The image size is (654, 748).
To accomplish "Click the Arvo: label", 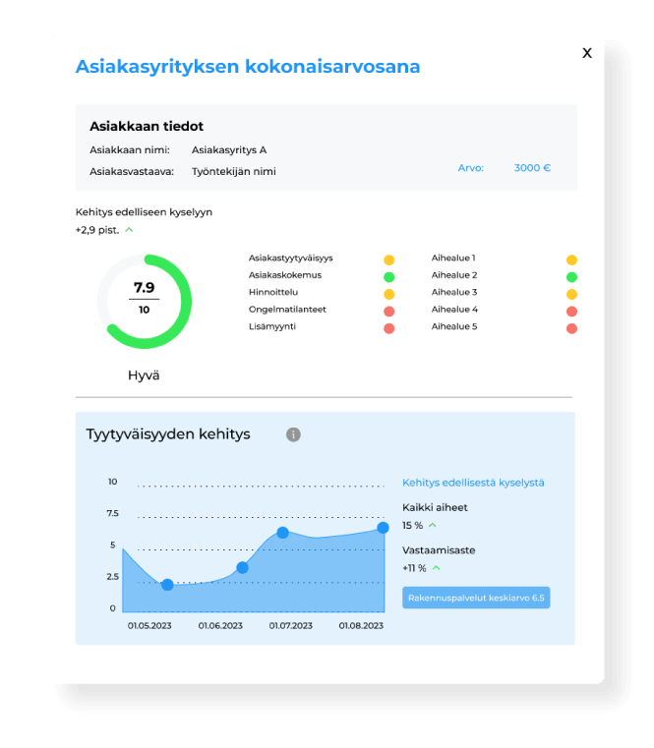I will pos(471,168).
